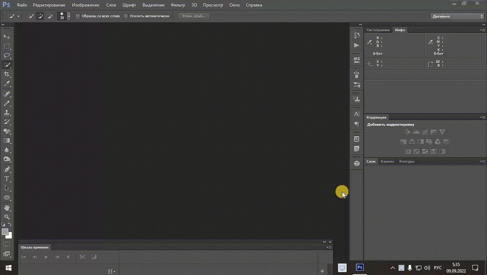Open the Actions panel play icon
Image resolution: width=487 pixels, height=275 pixels.
coord(357,45)
